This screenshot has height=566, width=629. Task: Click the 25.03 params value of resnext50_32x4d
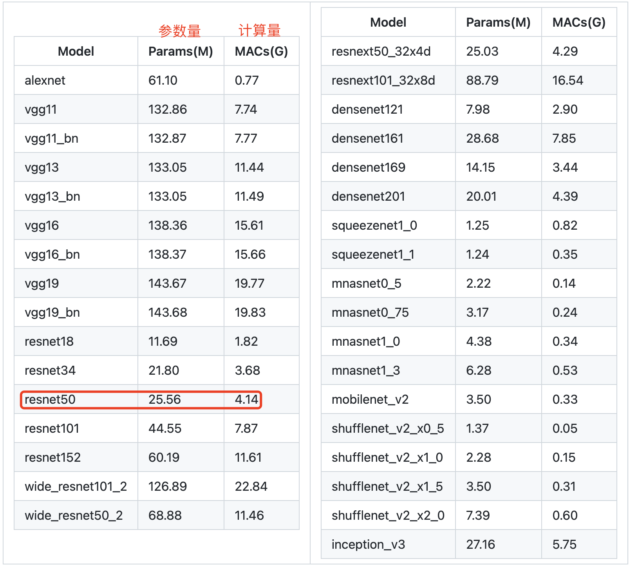482,51
